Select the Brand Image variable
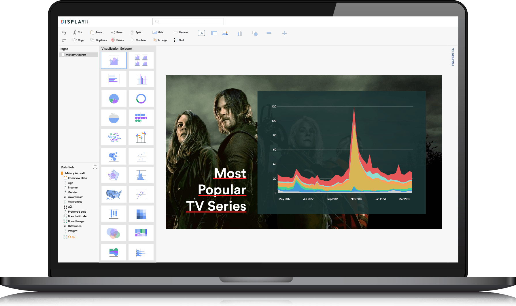Viewport: 516px width, 306px height. pos(74,221)
